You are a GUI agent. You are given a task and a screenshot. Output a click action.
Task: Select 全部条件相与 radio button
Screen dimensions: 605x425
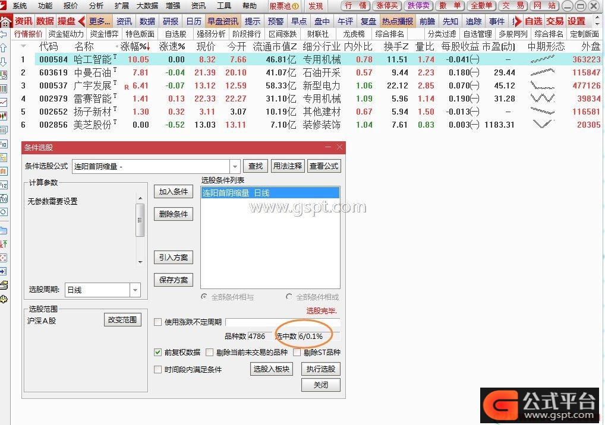pyautogui.click(x=204, y=297)
